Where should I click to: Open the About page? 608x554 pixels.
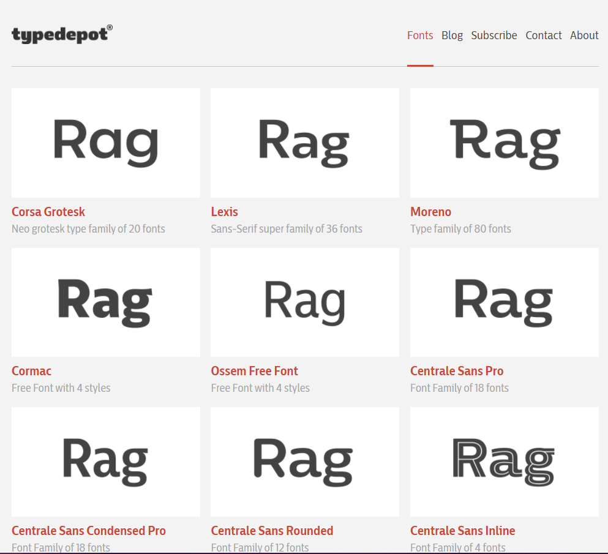pyautogui.click(x=584, y=36)
